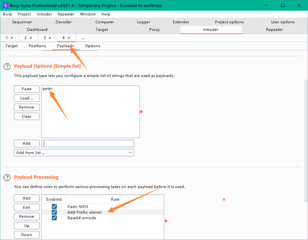Expand the Add from list dropdown

(74, 153)
